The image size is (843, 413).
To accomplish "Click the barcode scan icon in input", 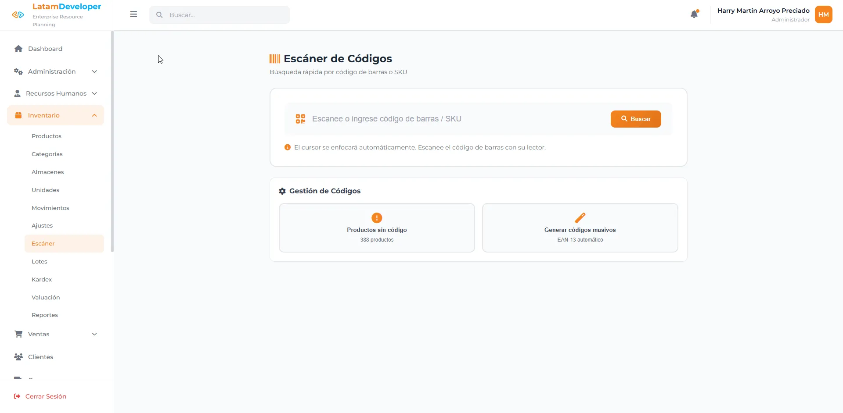I will tap(300, 119).
